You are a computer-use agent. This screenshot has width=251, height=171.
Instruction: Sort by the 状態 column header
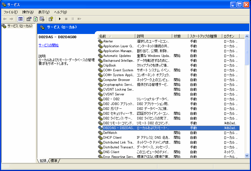[x=180, y=36]
